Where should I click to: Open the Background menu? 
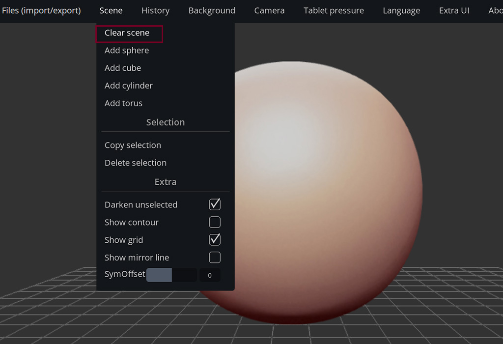(x=212, y=10)
